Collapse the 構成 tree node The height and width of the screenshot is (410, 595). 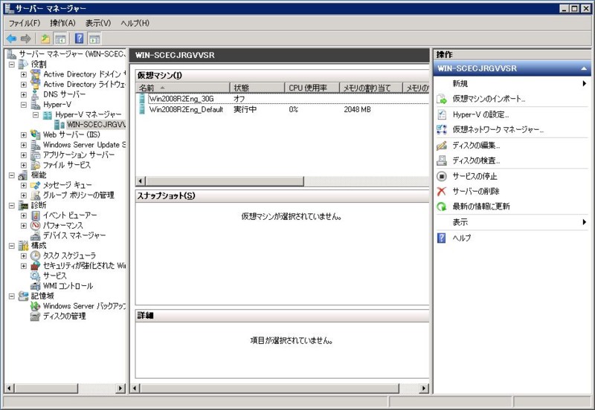[x=12, y=246]
